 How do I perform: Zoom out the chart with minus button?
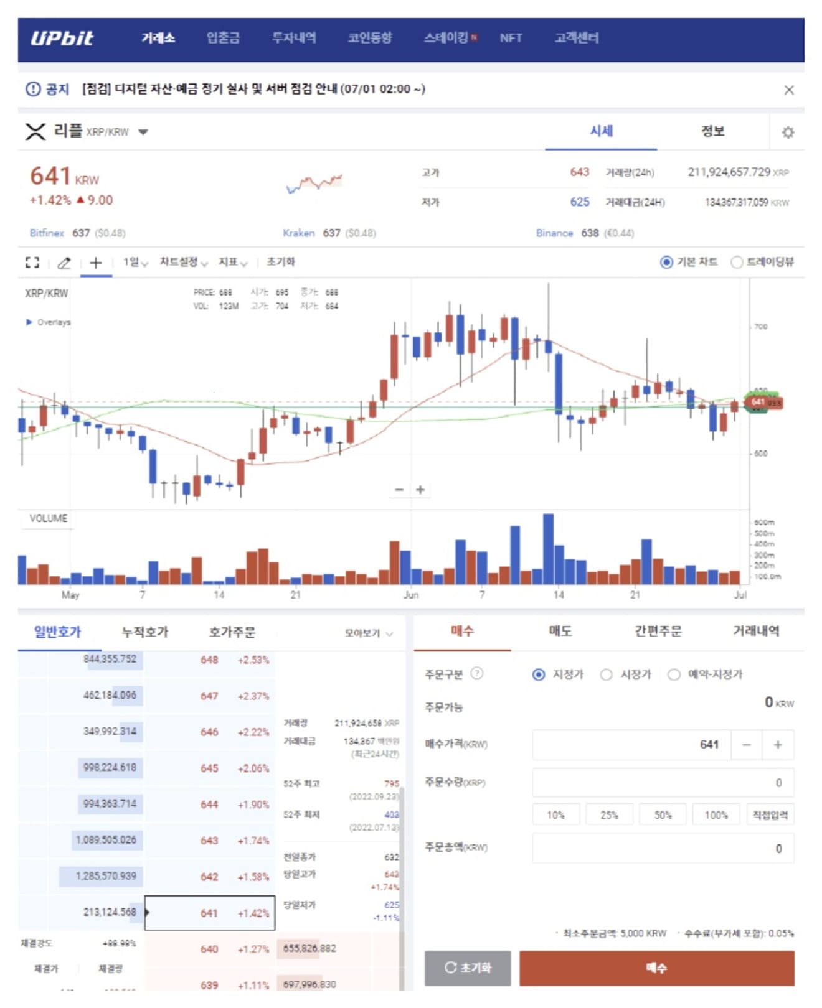tap(399, 490)
